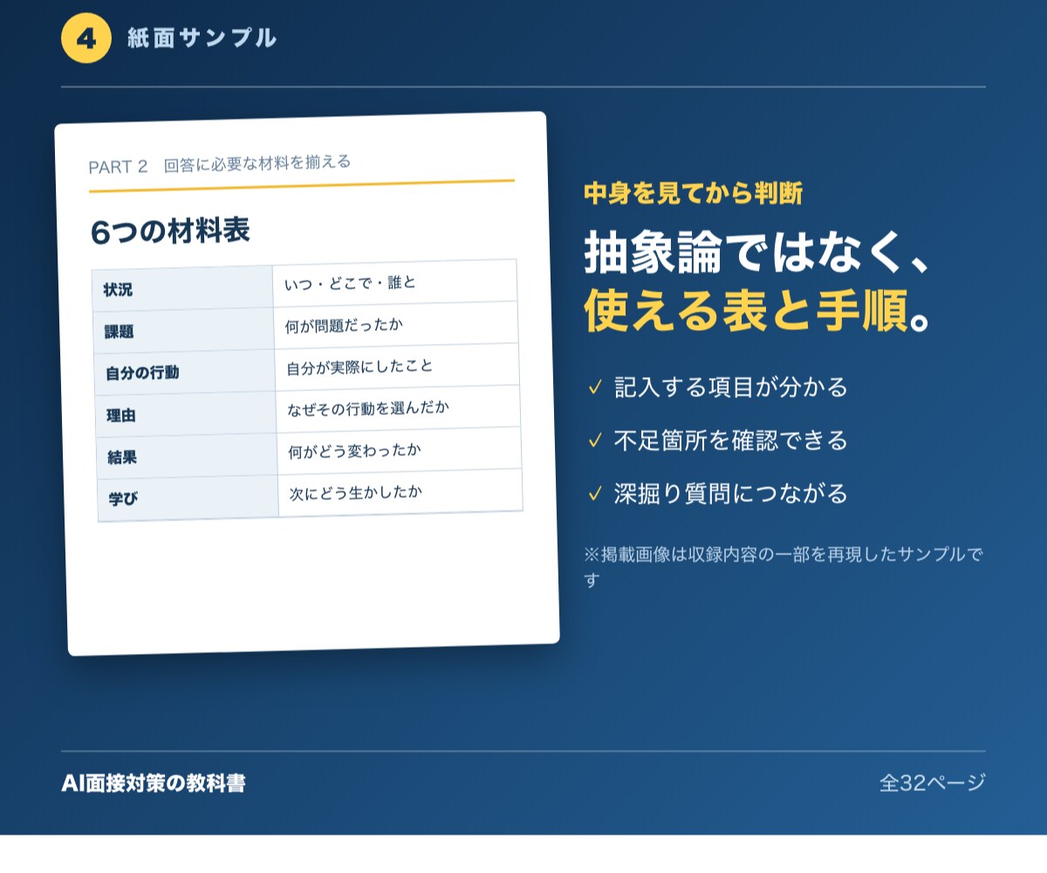The height and width of the screenshot is (873, 1047).
Task: Click the 使える表と手順。 headline line
Action: [758, 311]
